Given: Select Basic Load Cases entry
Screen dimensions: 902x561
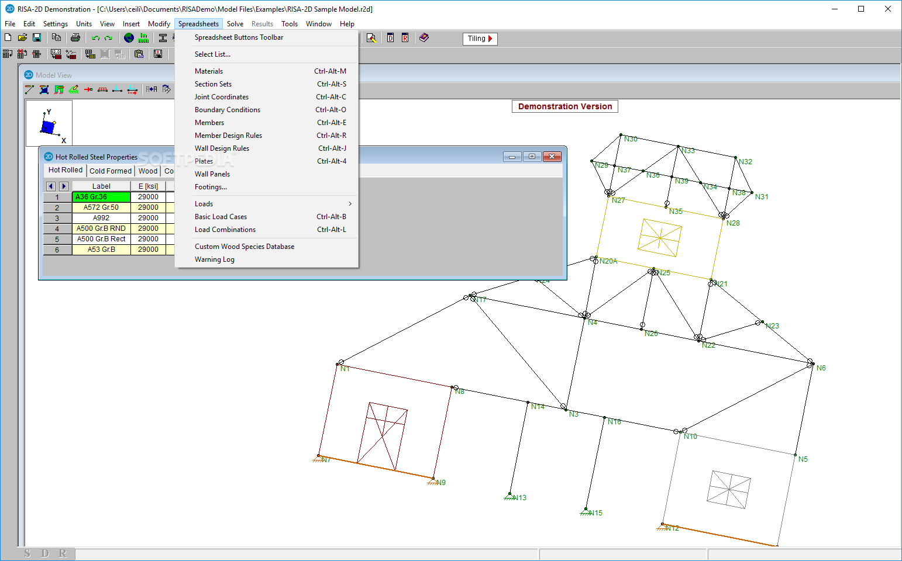Looking at the screenshot, I should point(267,217).
